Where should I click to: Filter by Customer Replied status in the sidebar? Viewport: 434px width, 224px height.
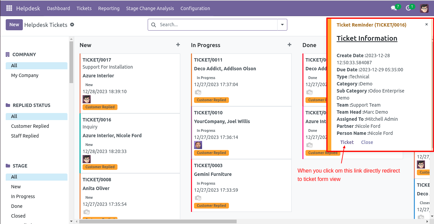point(30,126)
